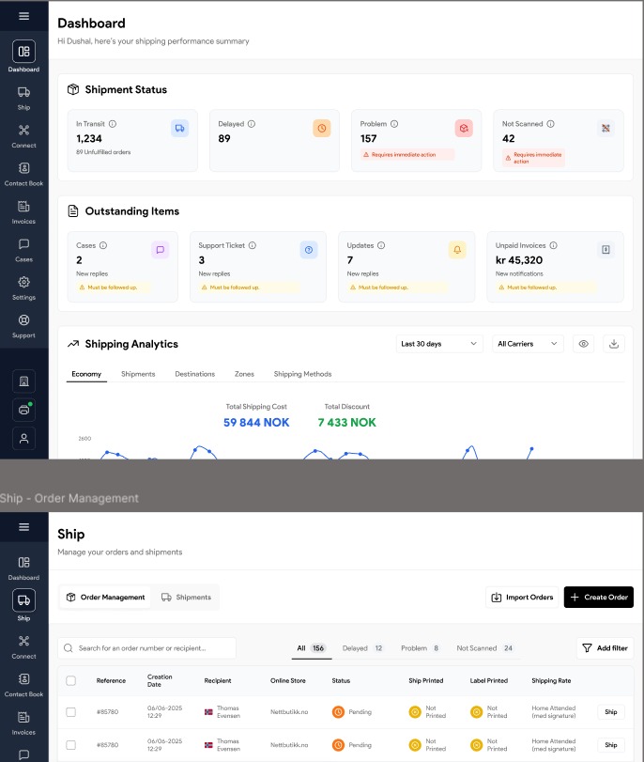Open Settings from the sidebar
Viewport: 644px width, 762px height.
23,287
